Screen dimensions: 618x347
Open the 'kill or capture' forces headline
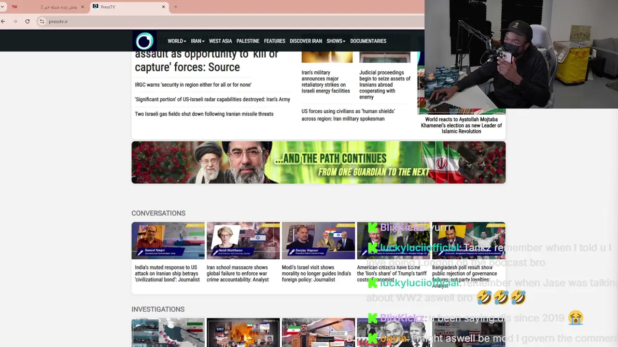click(207, 61)
